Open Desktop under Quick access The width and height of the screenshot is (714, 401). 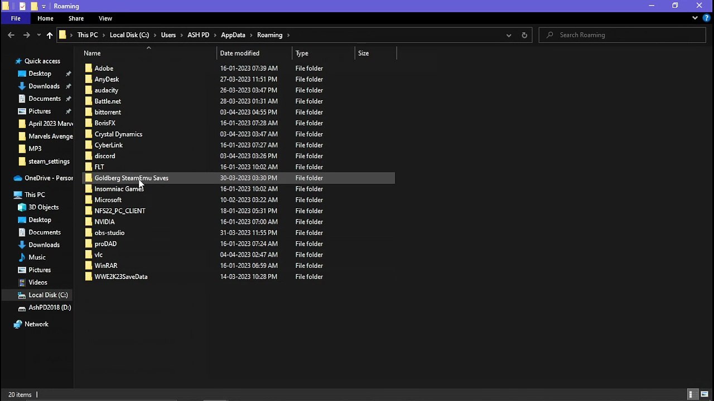[x=40, y=74]
